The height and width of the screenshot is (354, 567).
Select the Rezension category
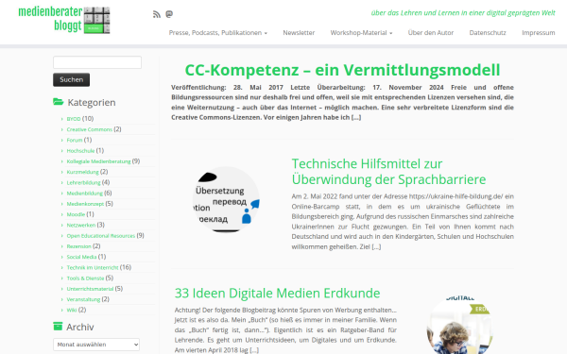(x=78, y=246)
